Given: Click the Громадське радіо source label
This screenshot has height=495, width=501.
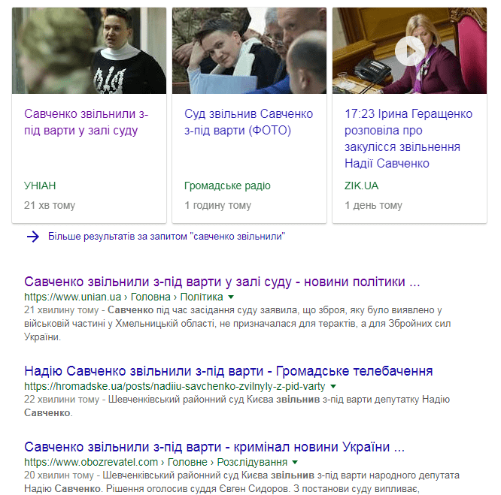Looking at the screenshot, I should point(227,186).
